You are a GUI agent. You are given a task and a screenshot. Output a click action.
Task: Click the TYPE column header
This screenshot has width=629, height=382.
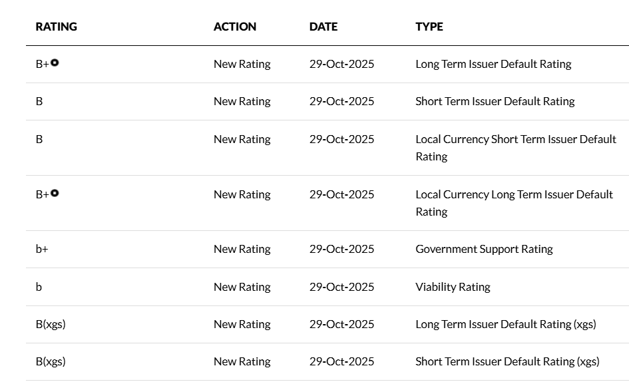pos(429,27)
